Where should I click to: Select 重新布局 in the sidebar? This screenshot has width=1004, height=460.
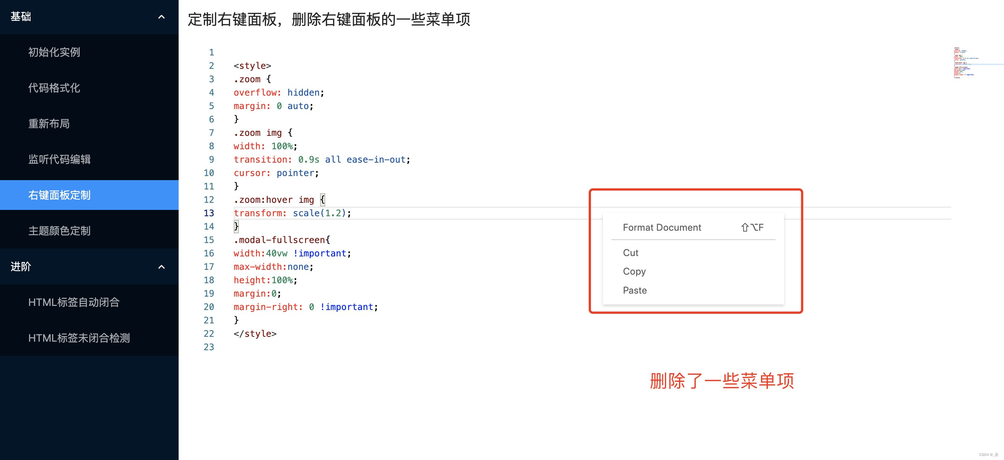[x=49, y=124]
